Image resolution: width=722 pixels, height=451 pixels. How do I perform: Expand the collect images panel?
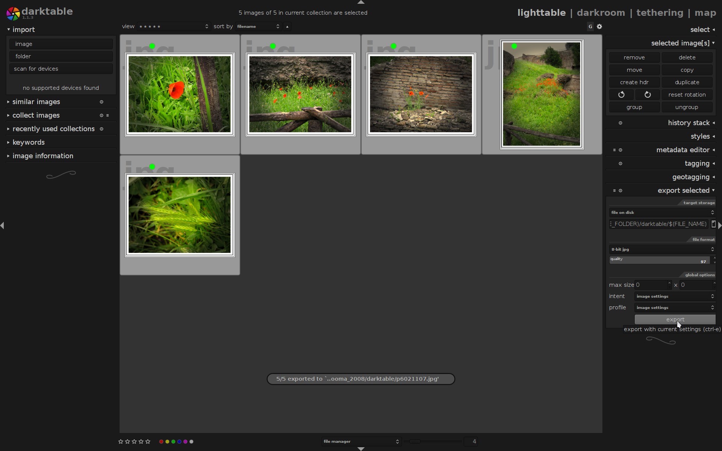(36, 115)
